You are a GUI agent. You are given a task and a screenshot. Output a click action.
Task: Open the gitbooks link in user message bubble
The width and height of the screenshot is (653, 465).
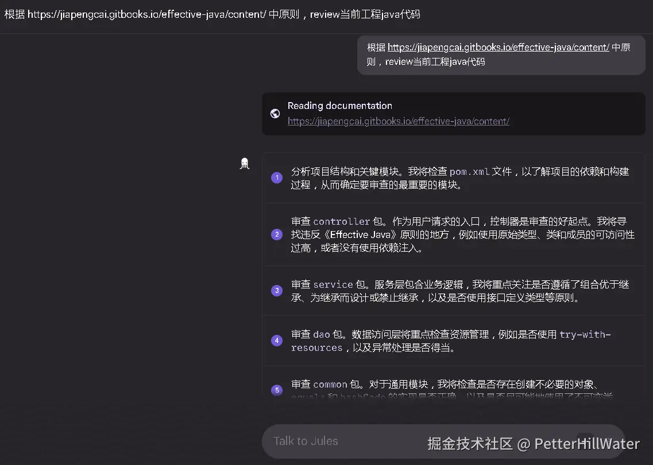click(x=498, y=48)
